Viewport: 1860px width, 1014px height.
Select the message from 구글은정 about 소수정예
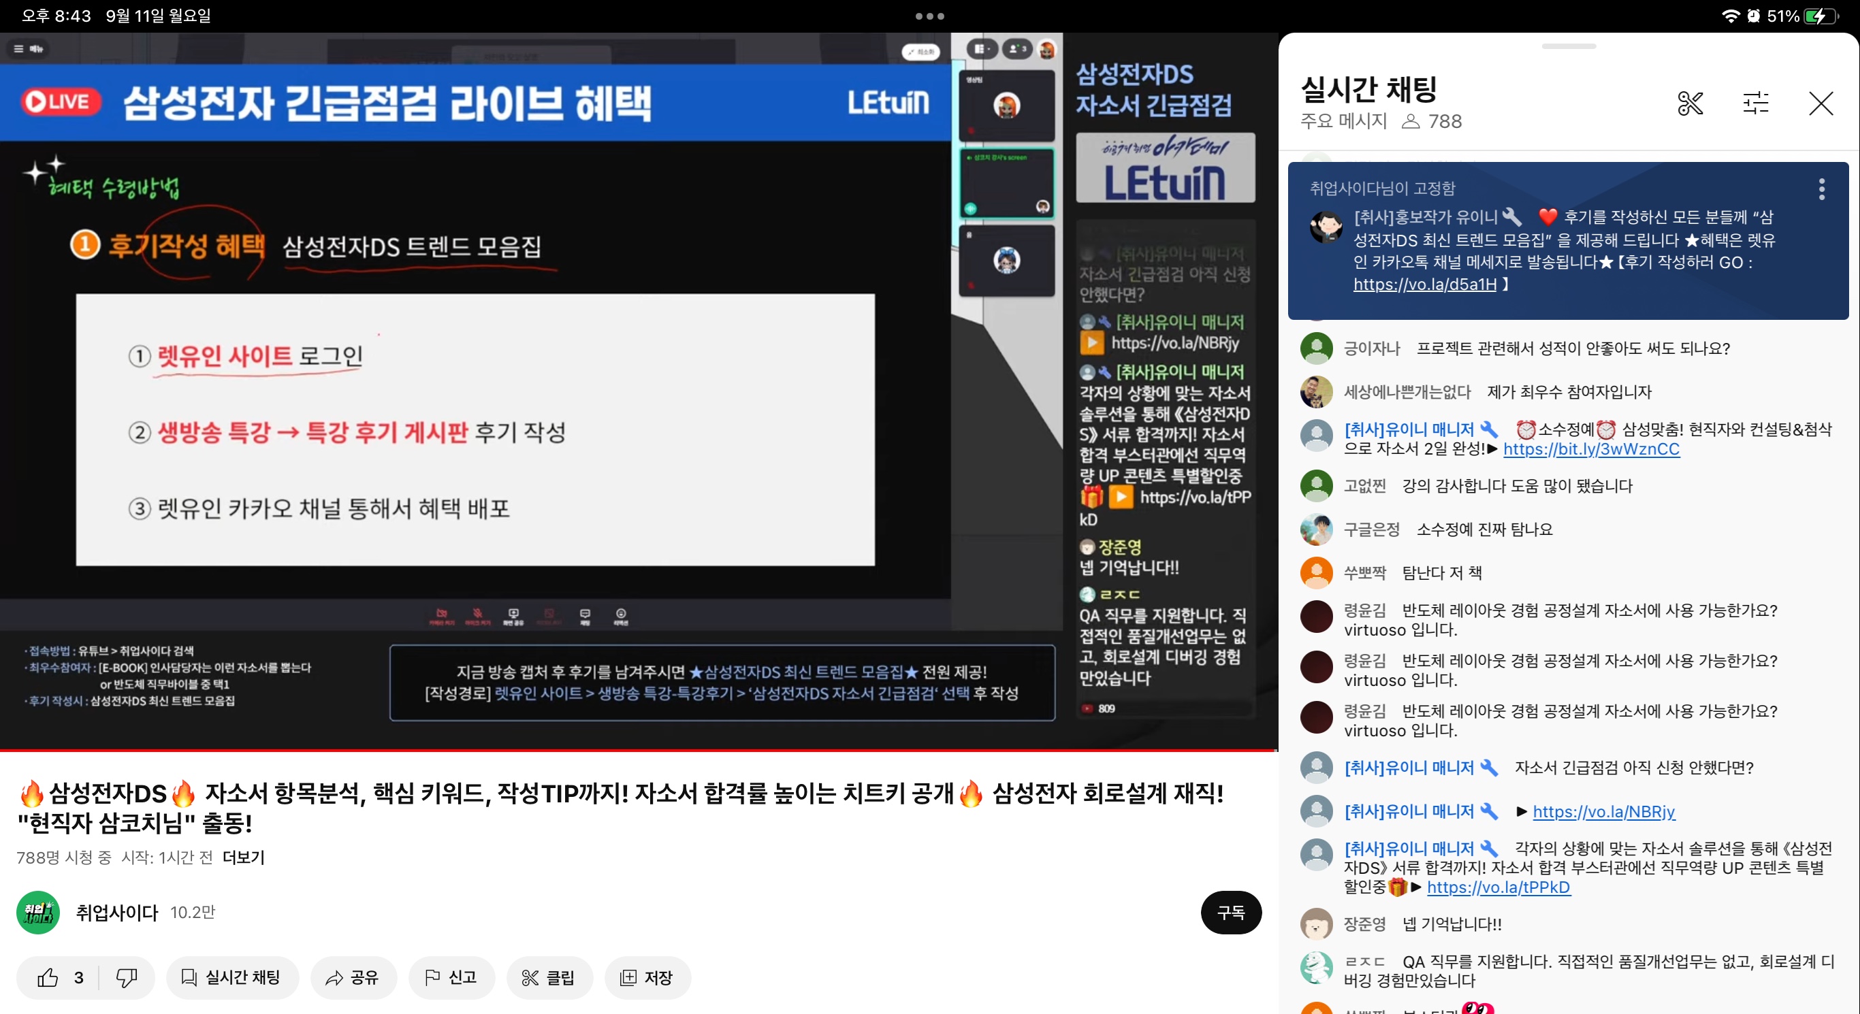(x=1484, y=529)
